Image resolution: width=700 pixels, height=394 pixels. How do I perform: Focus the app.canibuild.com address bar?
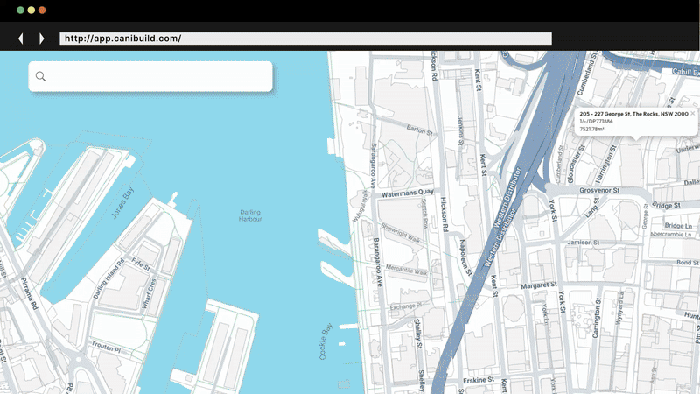point(305,39)
